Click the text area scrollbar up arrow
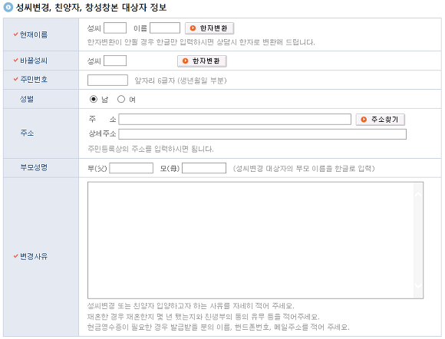This screenshot has width=445, height=339. pos(418,195)
